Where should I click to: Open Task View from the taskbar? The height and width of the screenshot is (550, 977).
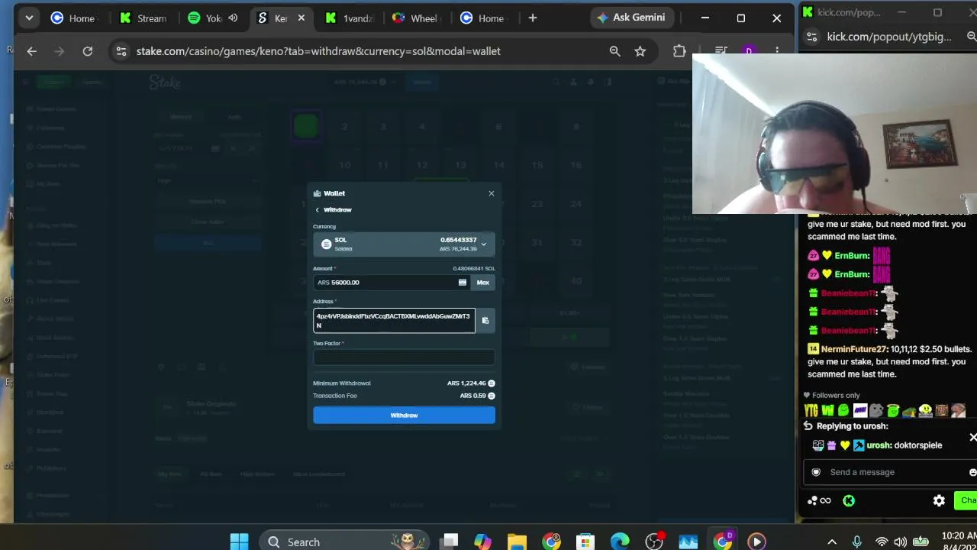pyautogui.click(x=449, y=542)
